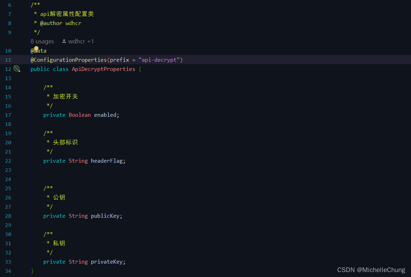Click the enabled field name

tap(106, 115)
